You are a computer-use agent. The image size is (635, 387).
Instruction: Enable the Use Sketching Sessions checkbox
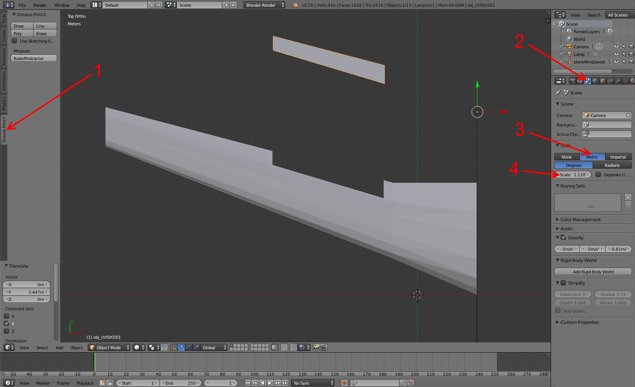15,41
